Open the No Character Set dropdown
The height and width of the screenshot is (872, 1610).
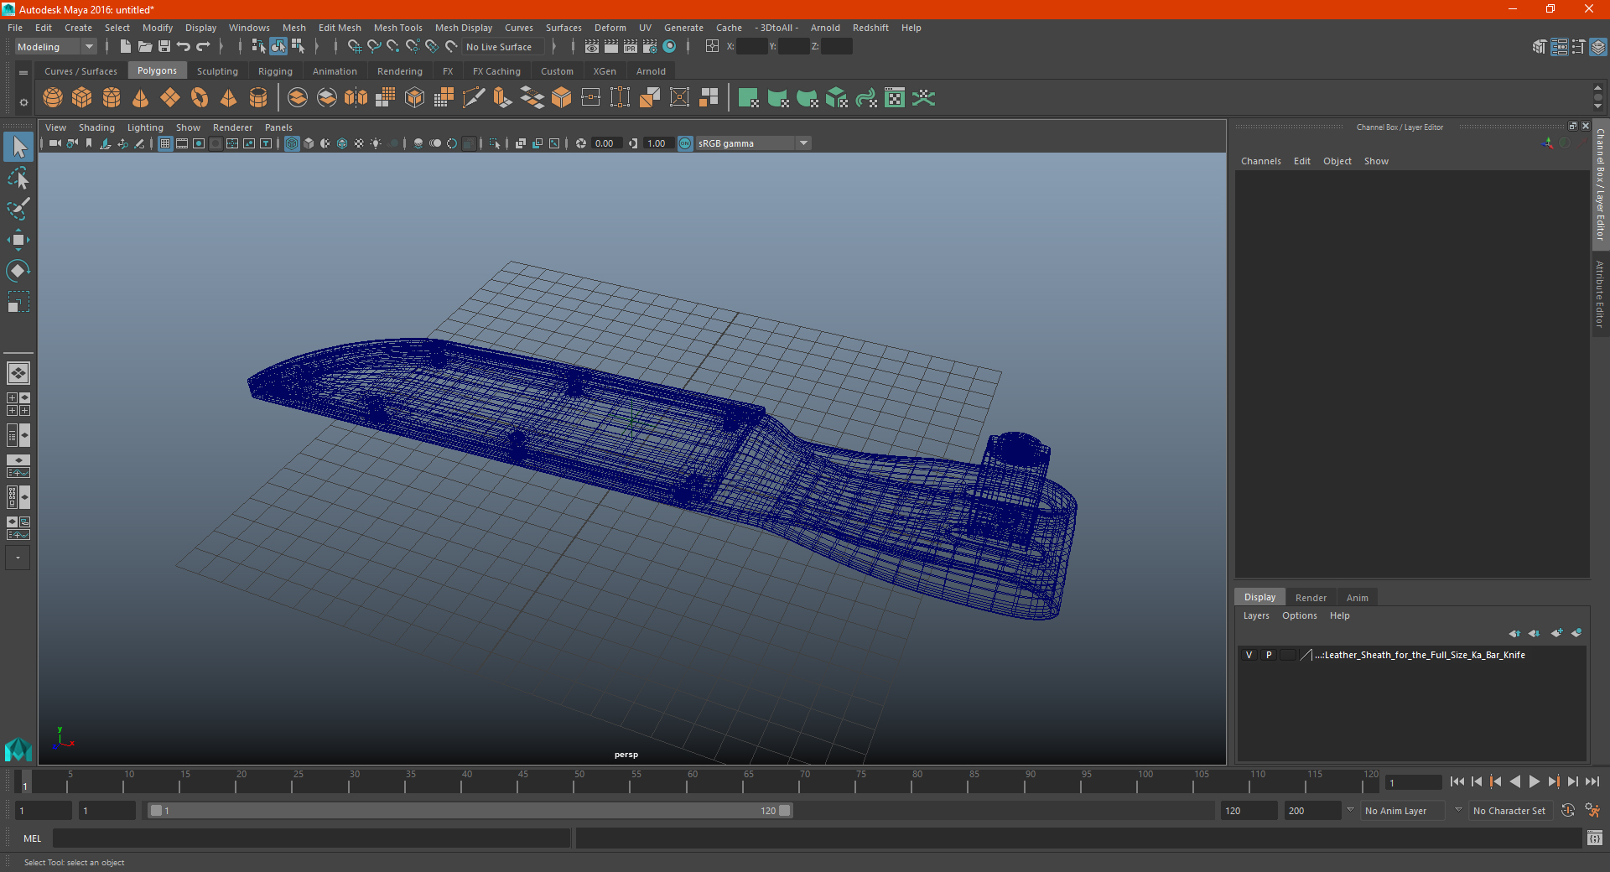pyautogui.click(x=1511, y=811)
